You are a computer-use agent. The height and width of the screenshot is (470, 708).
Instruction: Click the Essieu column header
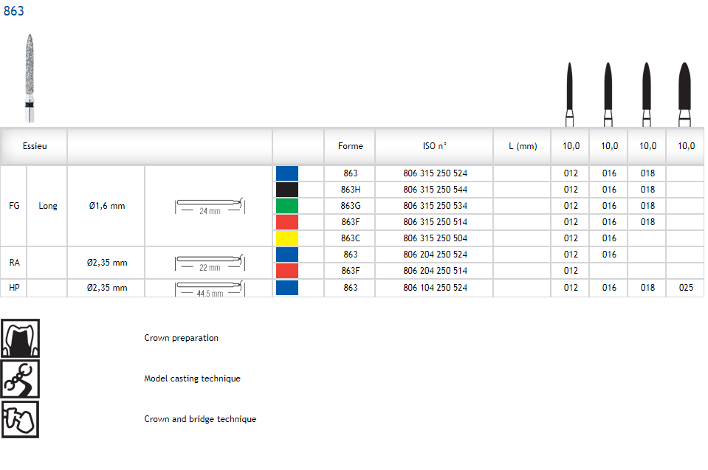(35, 146)
